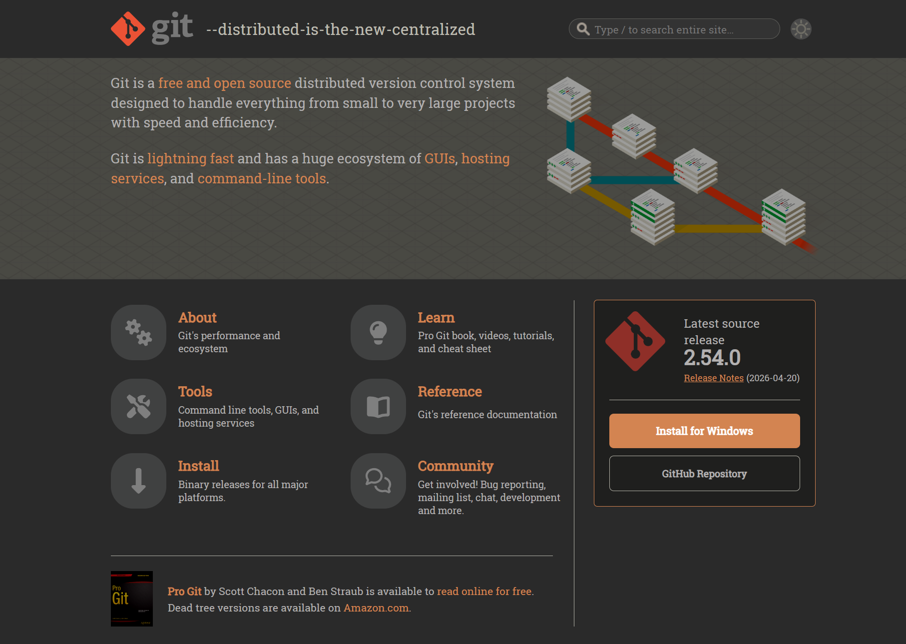Focus the site search input field
906x644 pixels.
pyautogui.click(x=674, y=29)
